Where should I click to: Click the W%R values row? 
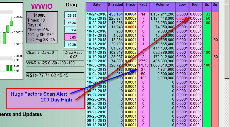(x=55, y=63)
